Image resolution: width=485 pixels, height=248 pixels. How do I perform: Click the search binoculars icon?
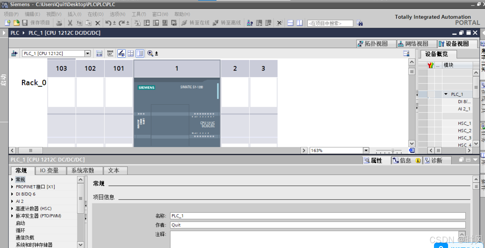360,23
